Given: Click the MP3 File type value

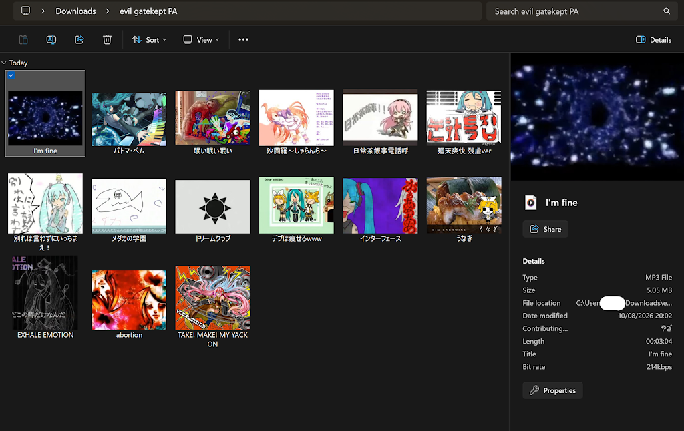Looking at the screenshot, I should [659, 277].
